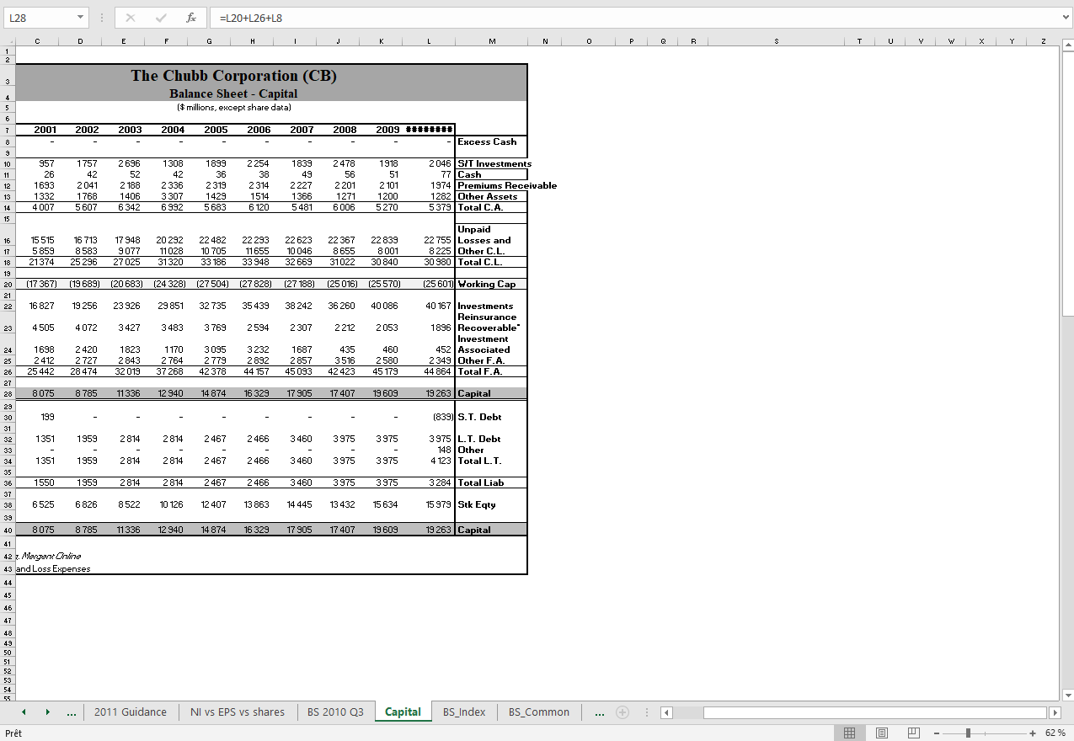Open the BS 2010 Q3 sheet tab
1074x741 pixels.
click(335, 712)
